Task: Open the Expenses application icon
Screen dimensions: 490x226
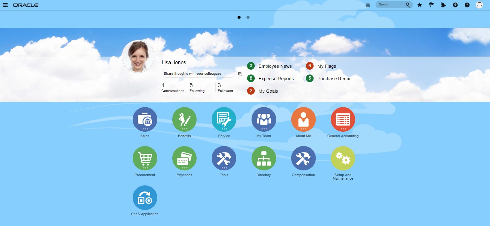Action: (x=184, y=158)
